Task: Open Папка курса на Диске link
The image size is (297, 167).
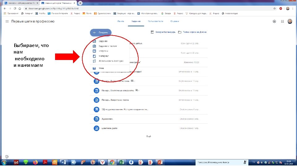Action: coord(192,32)
